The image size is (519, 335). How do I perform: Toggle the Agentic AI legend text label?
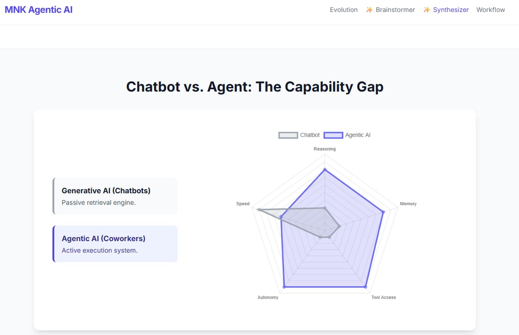tap(358, 135)
